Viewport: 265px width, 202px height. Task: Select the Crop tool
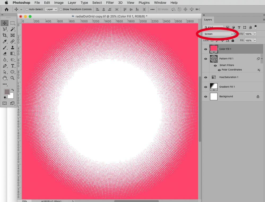5,35
